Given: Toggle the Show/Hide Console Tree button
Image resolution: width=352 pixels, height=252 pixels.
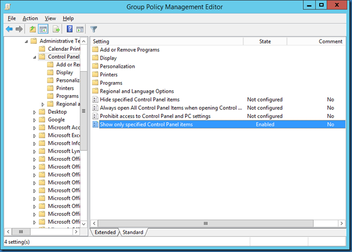Looking at the screenshot, I should click(43, 29).
